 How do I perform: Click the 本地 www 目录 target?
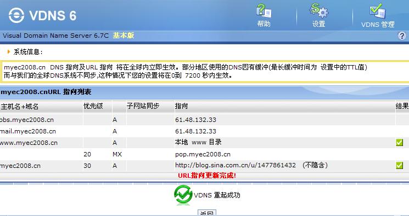pos(198,142)
